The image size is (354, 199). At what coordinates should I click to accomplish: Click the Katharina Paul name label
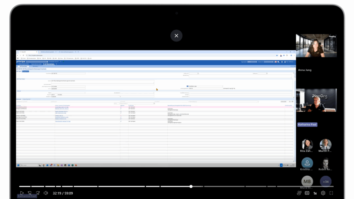click(x=307, y=124)
